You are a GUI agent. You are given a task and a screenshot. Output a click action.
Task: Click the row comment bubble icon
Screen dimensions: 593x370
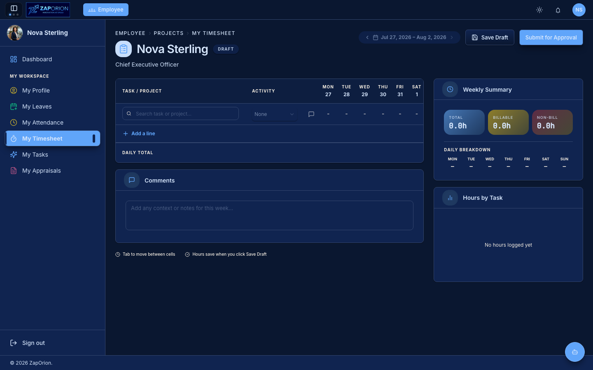click(x=311, y=114)
